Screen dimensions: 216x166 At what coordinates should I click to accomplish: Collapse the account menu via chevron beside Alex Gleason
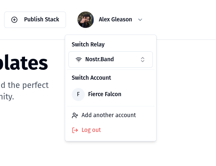click(140, 20)
